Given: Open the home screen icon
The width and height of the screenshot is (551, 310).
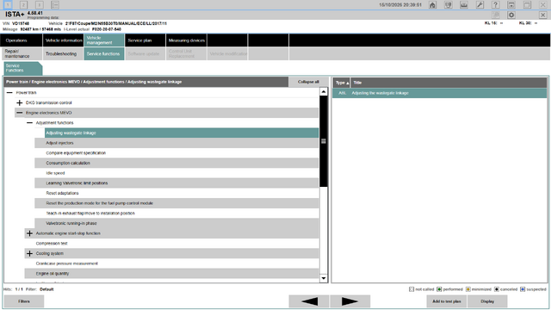Looking at the screenshot, I should (x=432, y=5).
